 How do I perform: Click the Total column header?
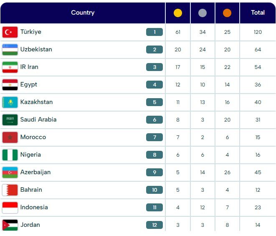tap(258, 13)
